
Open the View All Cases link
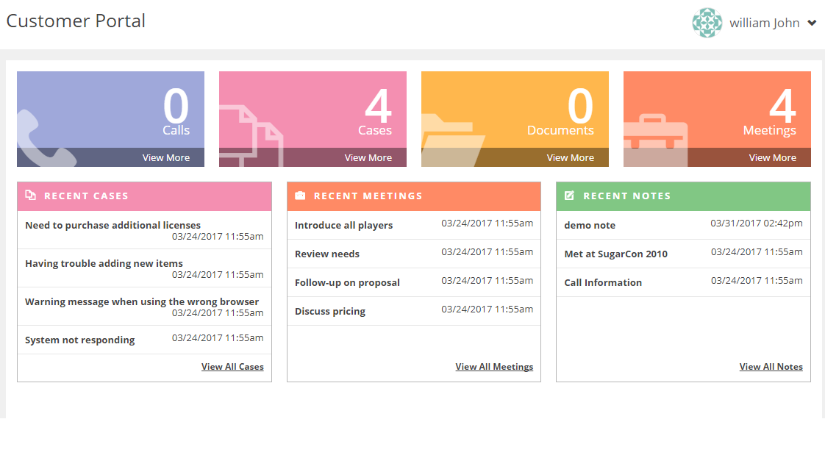click(232, 367)
